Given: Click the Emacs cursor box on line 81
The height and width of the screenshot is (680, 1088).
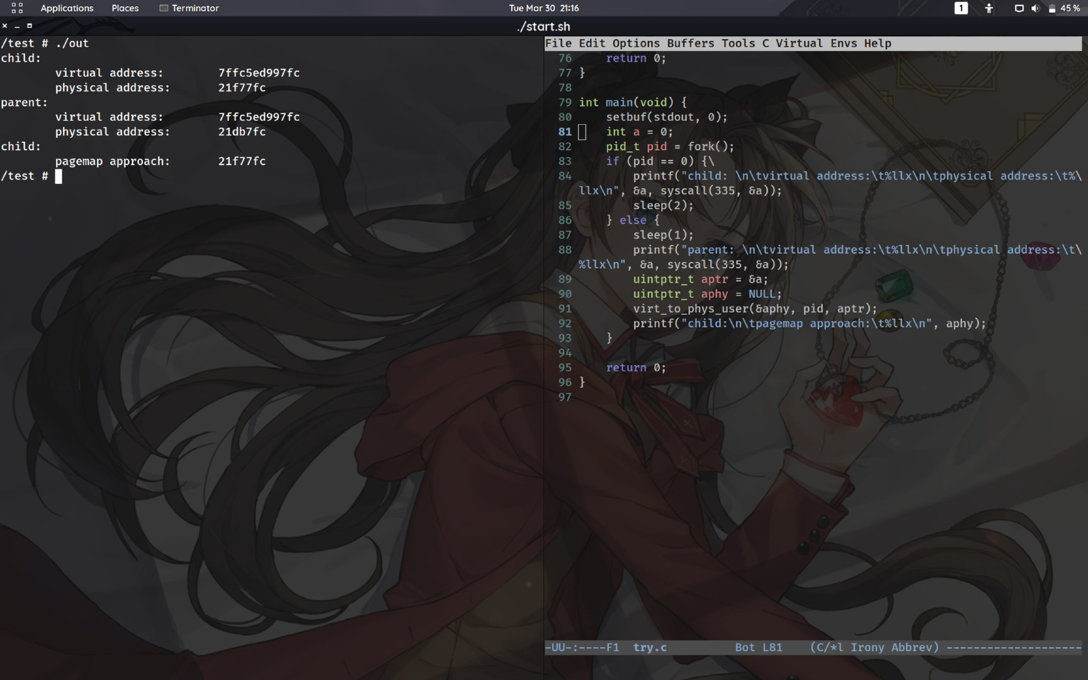Looking at the screenshot, I should pyautogui.click(x=582, y=132).
